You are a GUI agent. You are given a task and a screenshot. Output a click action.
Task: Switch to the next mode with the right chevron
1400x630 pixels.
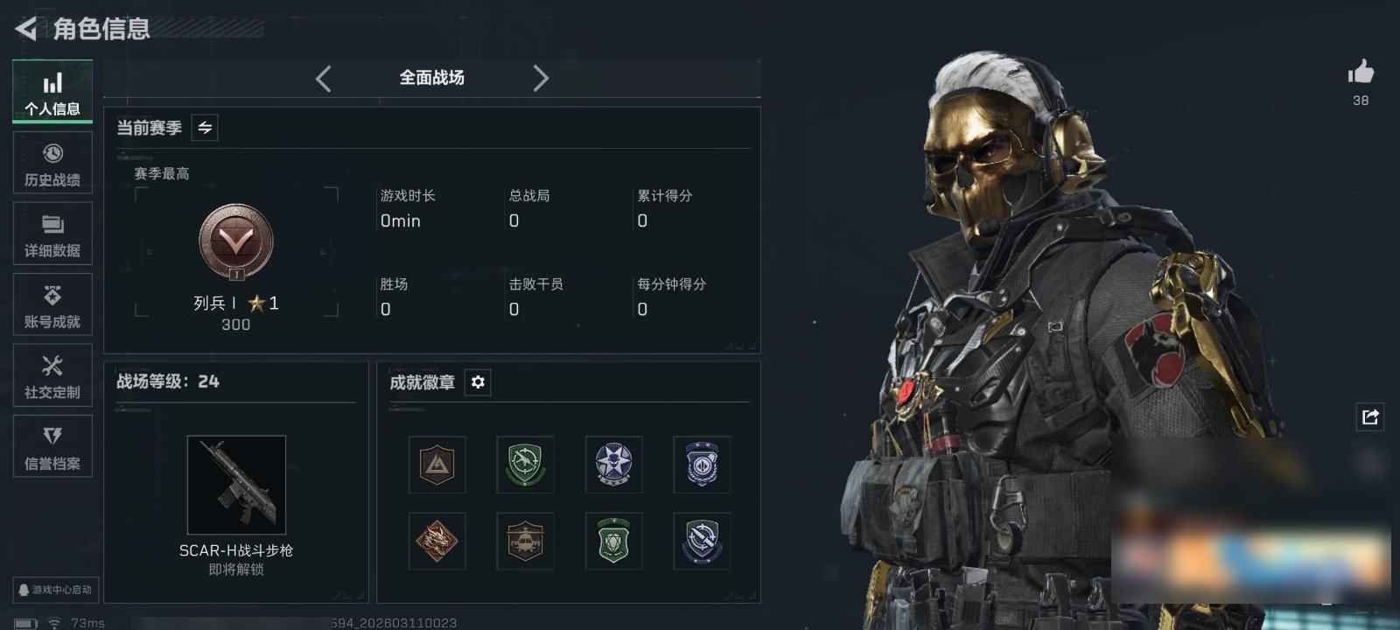point(541,79)
